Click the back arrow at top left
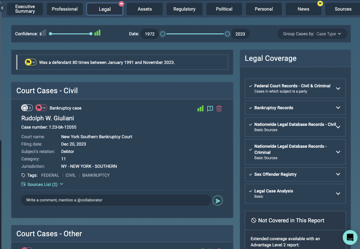Viewport: 360px width, 249px height. [x=2, y=8]
